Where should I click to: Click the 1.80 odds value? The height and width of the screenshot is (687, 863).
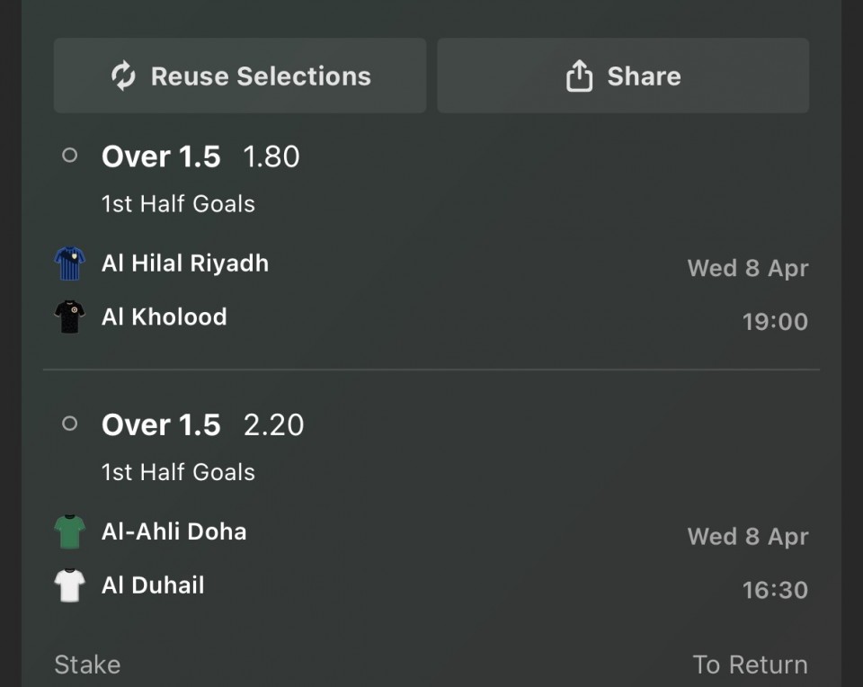tap(271, 156)
